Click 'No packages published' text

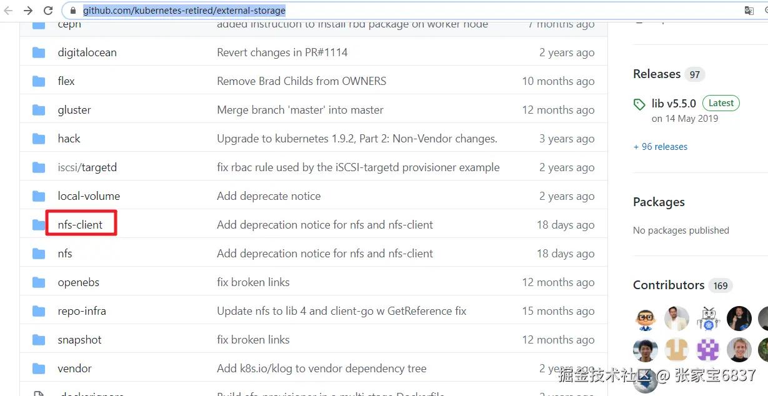[681, 230]
